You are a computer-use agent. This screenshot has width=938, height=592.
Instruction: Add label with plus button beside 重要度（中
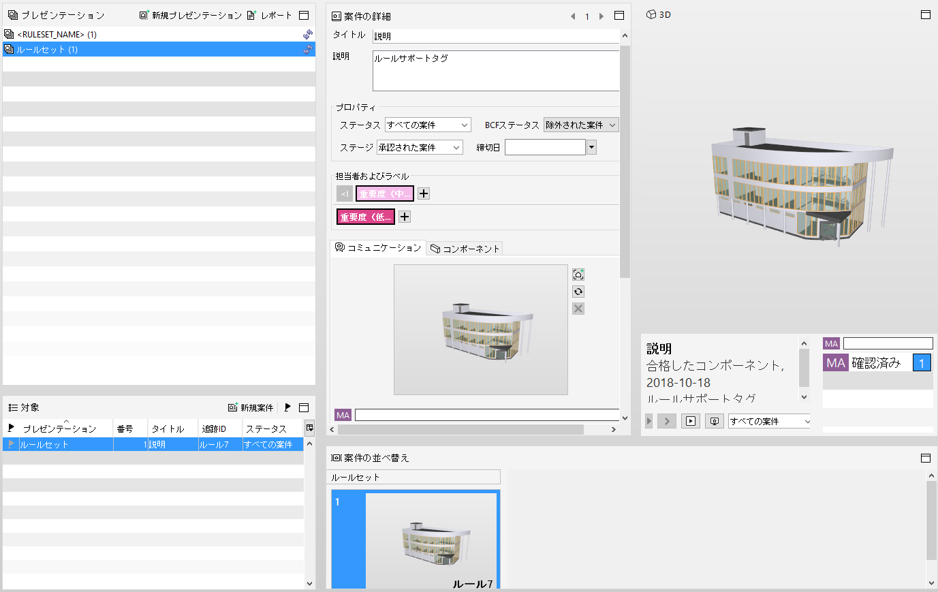tap(424, 193)
